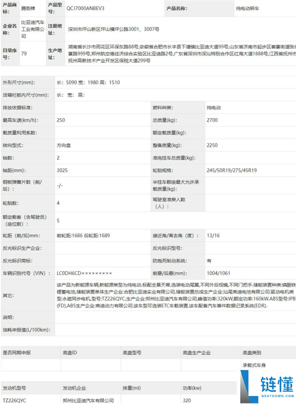This screenshot has width=296, height=404.
Task: Select approach/departure angle 13/16
Action: 213,236
